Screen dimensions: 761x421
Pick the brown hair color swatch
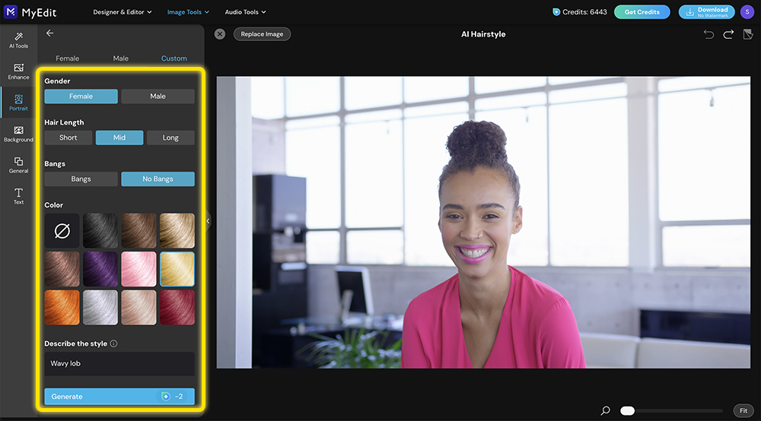point(139,231)
